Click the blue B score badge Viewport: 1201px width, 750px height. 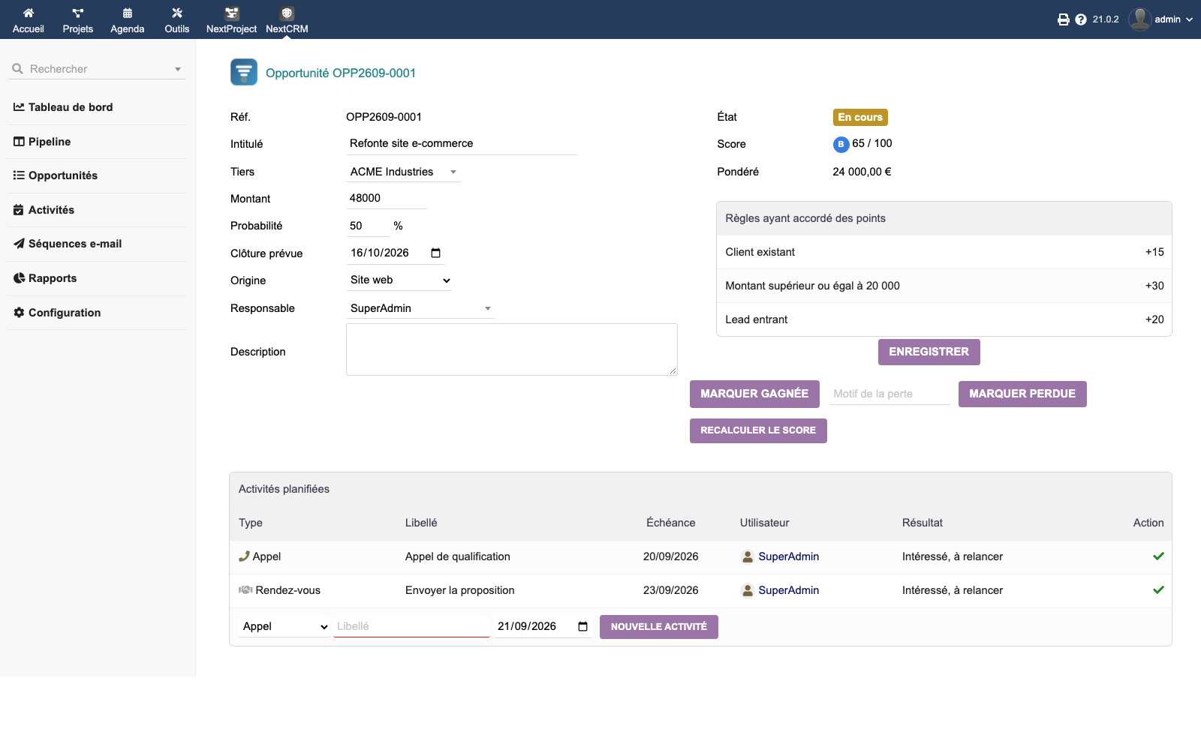(x=841, y=144)
